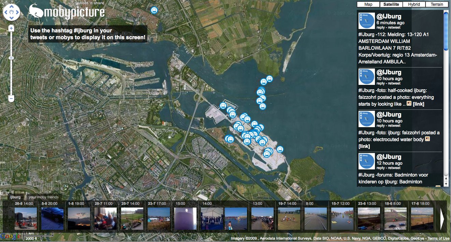Pan the map up with arrow
Screen dimensions: 451x242
click(x=11, y=7)
